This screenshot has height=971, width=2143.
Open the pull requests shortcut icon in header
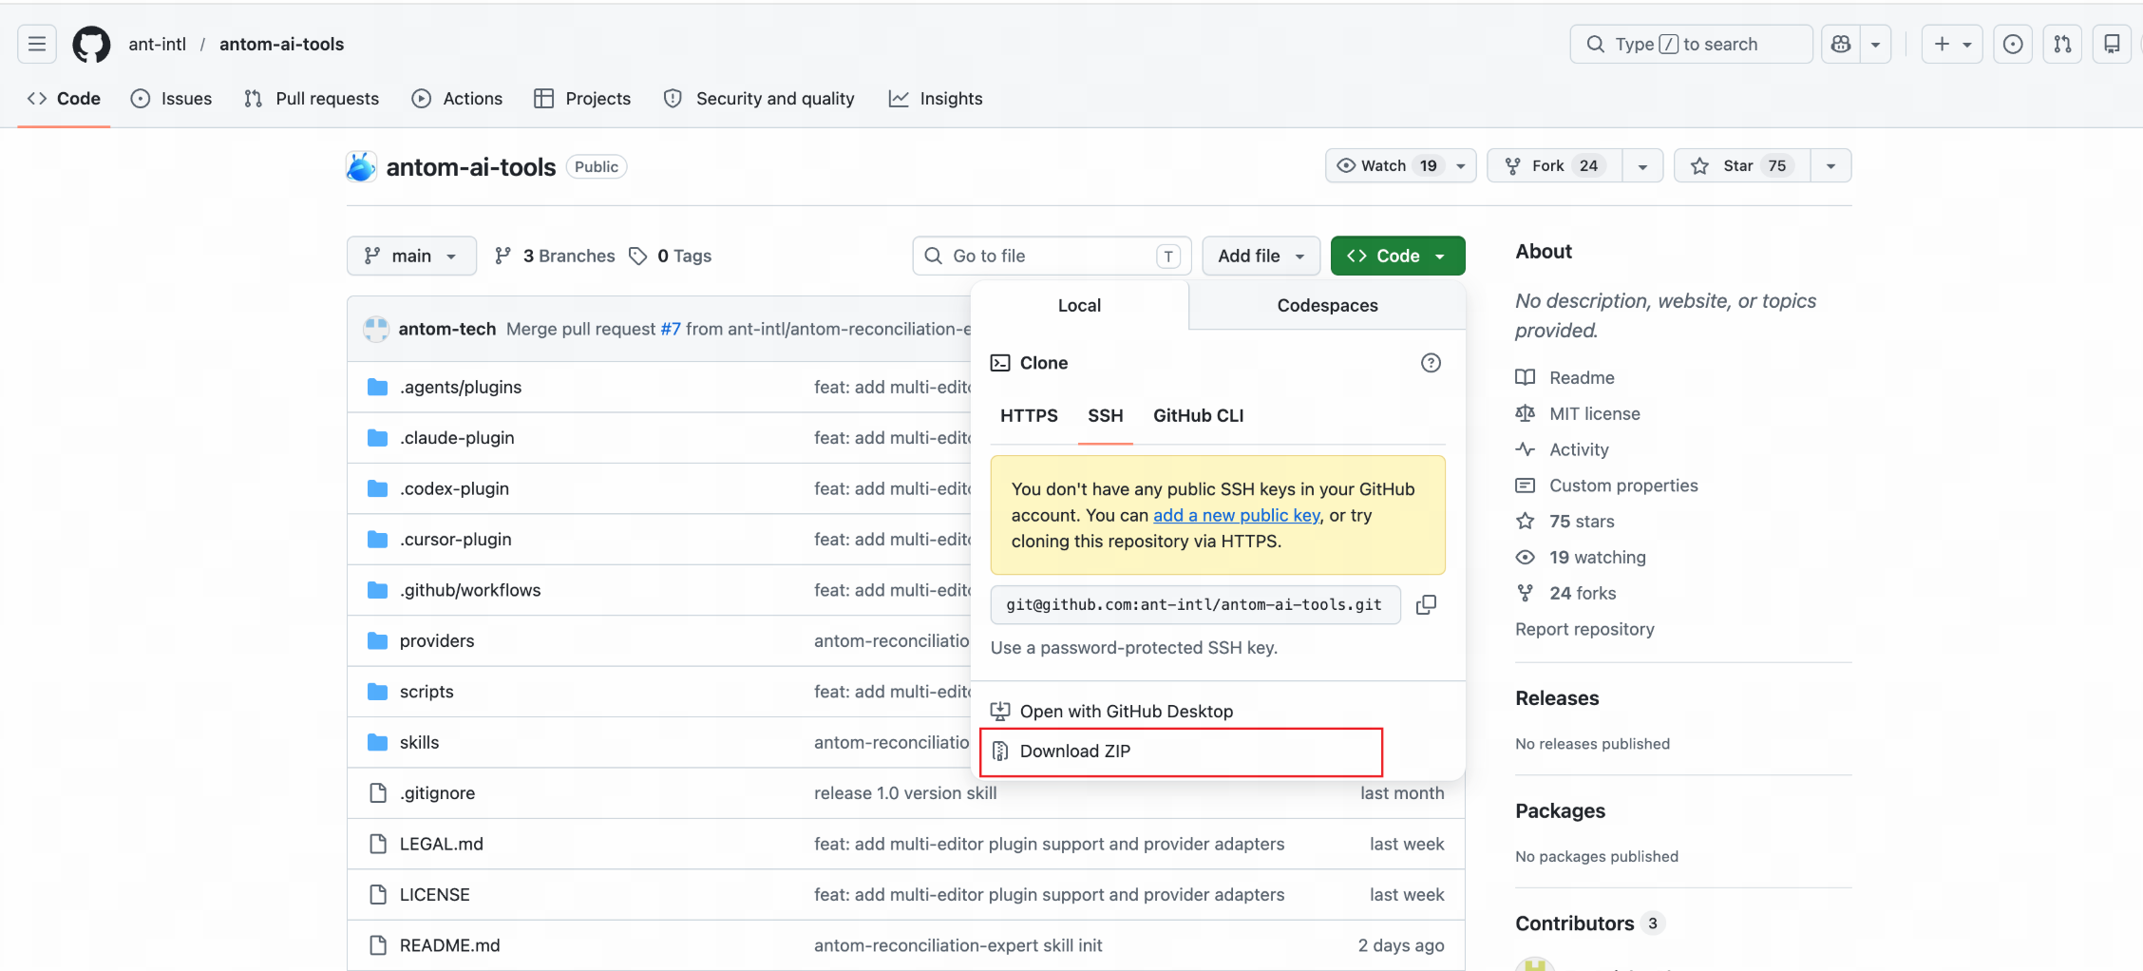[2062, 44]
